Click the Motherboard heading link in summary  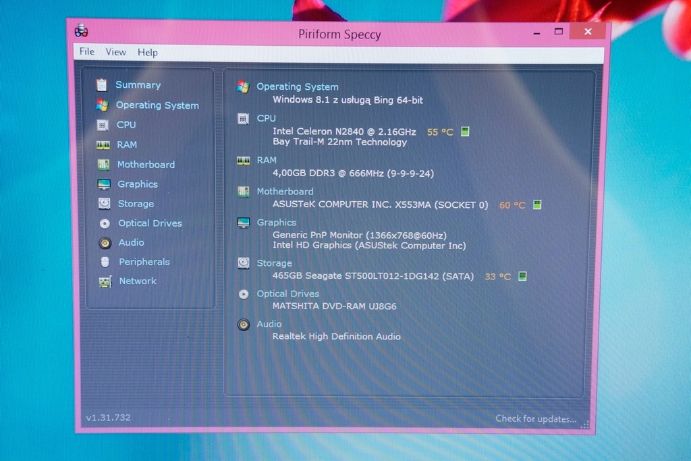point(285,191)
